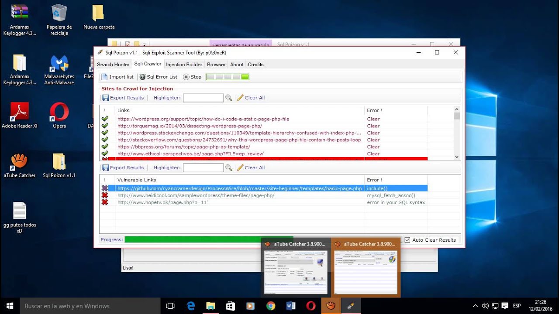Open the Windows Start menu
Viewport: 559px width, 314px height.
10,306
